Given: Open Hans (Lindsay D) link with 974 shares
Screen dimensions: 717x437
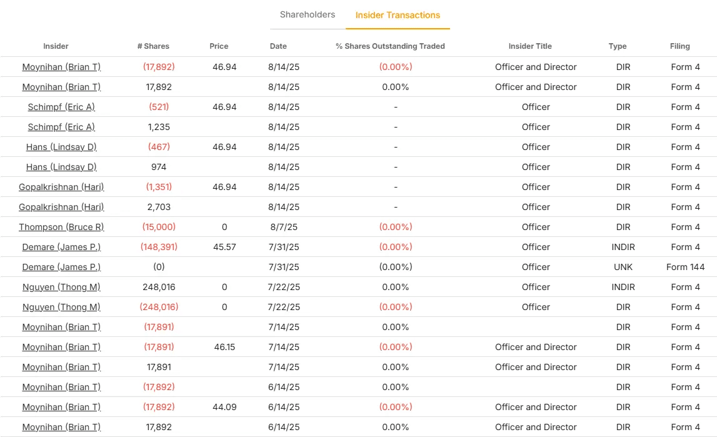Looking at the screenshot, I should 61,167.
